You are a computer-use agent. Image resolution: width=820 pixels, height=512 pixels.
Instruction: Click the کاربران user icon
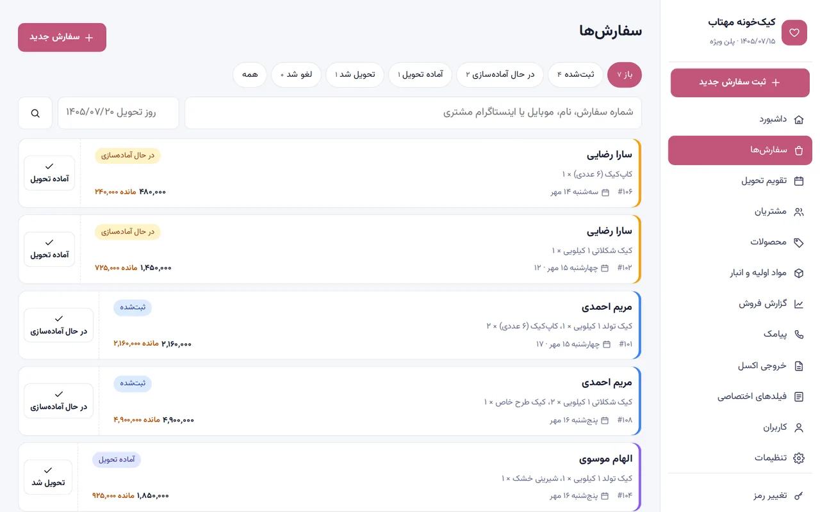pos(798,428)
